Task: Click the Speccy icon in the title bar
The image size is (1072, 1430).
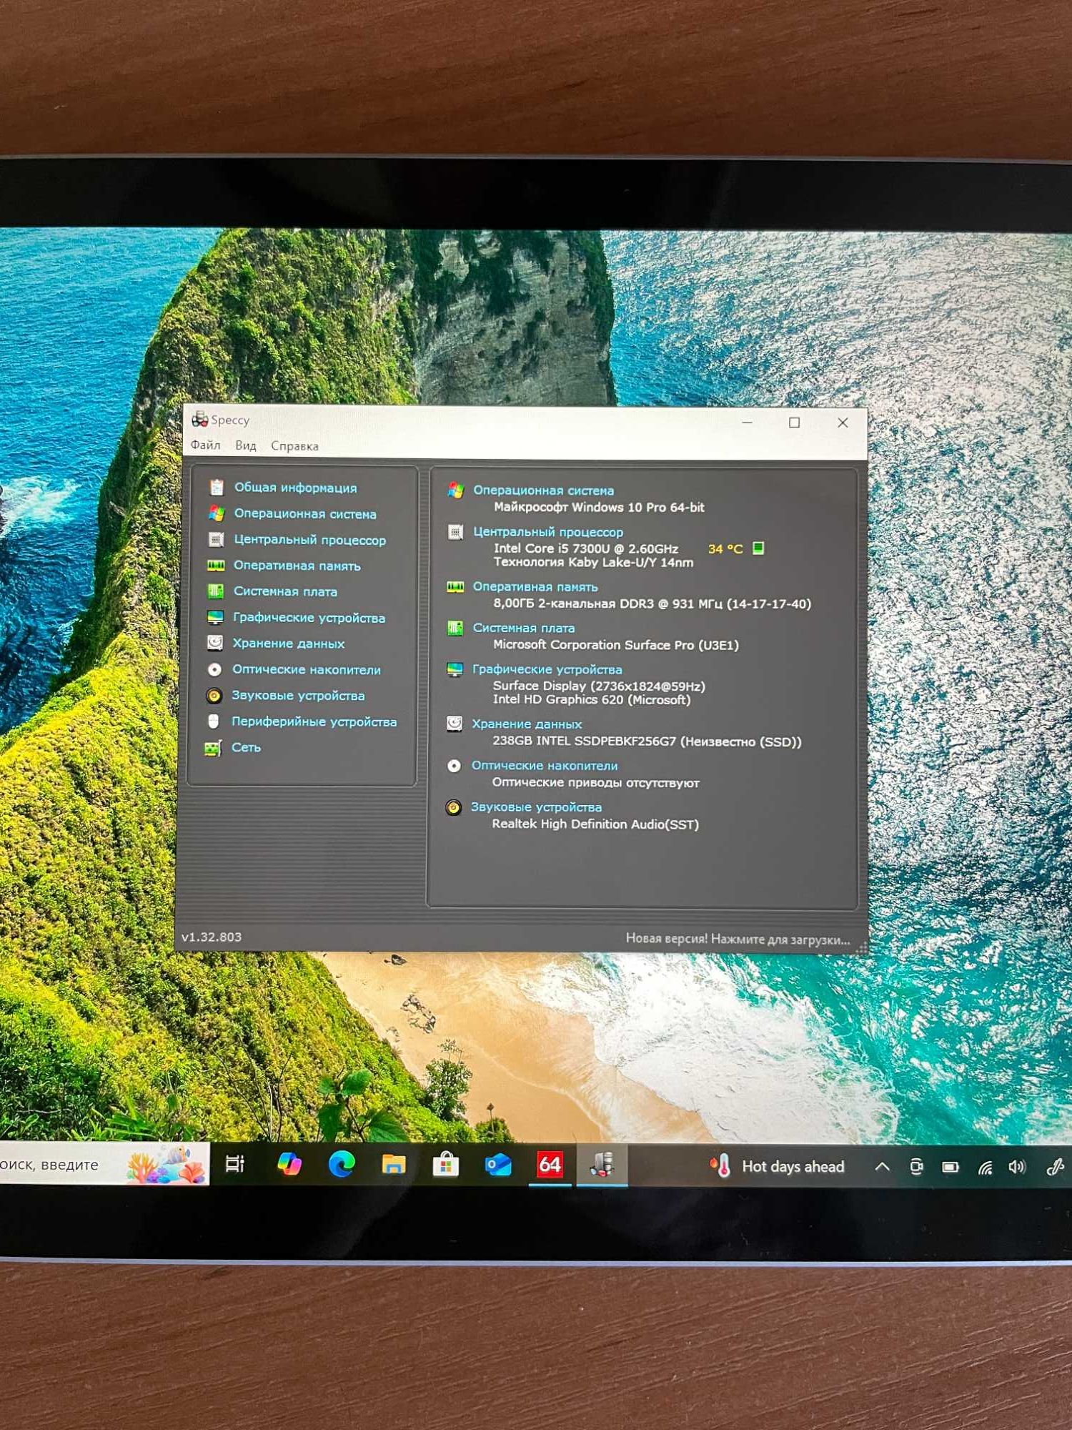Action: (199, 420)
